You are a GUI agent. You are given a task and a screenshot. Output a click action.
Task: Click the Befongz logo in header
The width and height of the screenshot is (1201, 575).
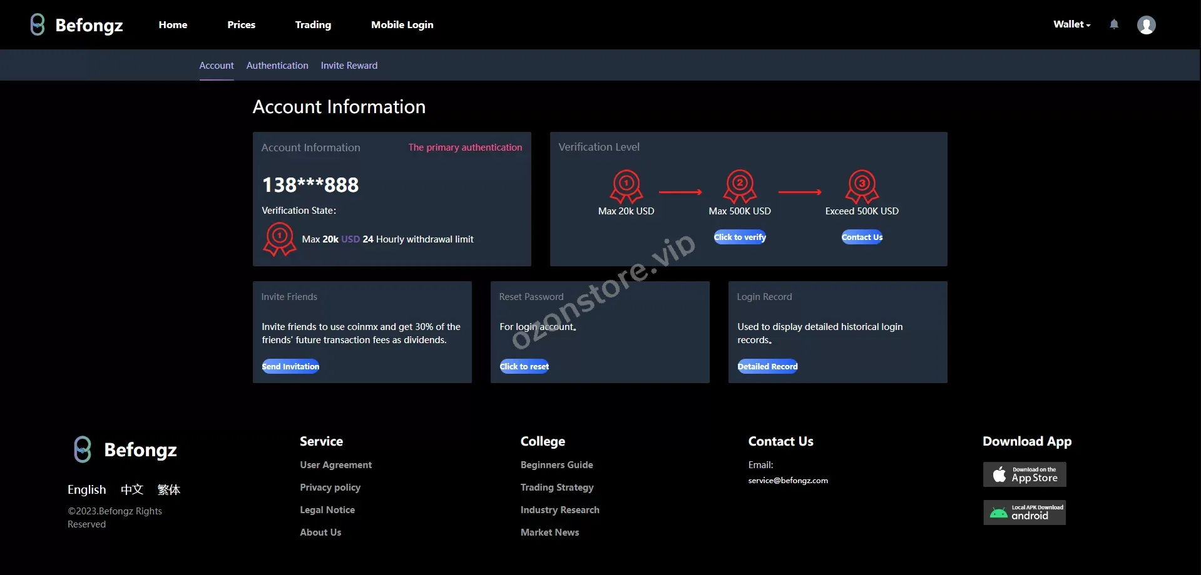tap(76, 25)
